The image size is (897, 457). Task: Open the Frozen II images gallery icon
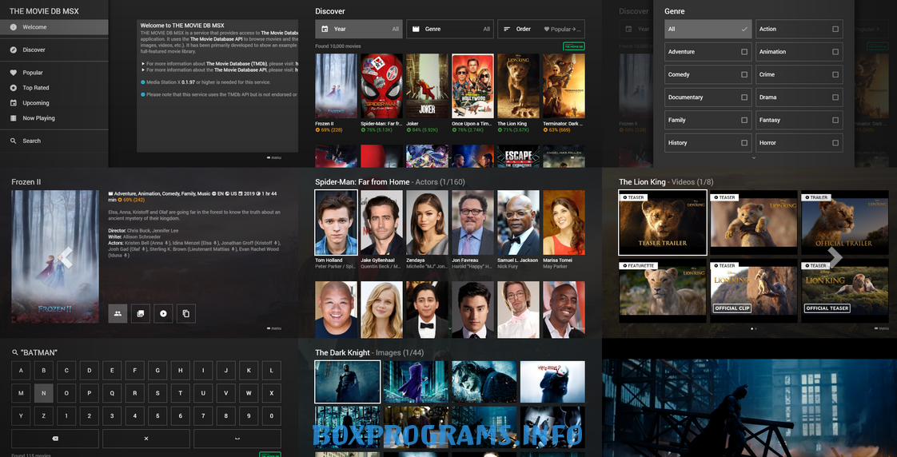tap(140, 313)
